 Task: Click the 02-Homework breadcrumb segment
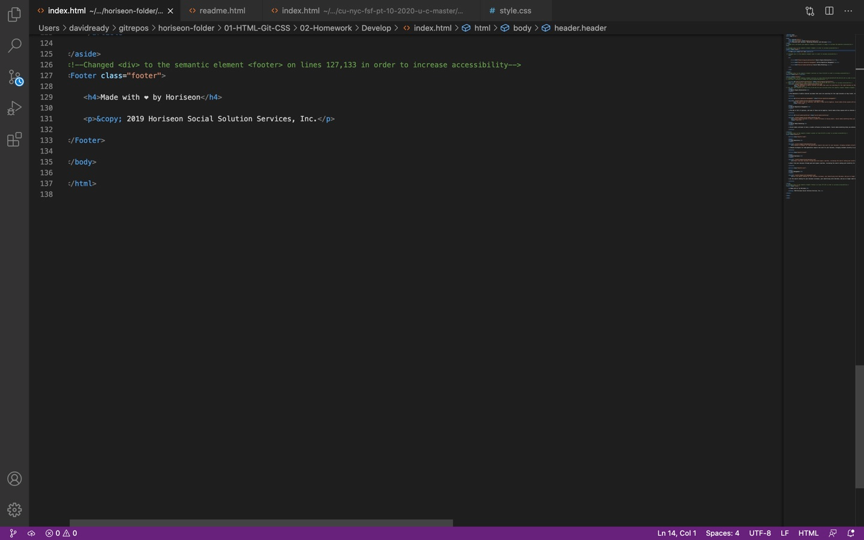coord(326,28)
